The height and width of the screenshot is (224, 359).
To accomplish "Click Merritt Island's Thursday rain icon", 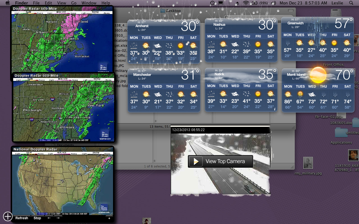I will pyautogui.click(x=323, y=94).
